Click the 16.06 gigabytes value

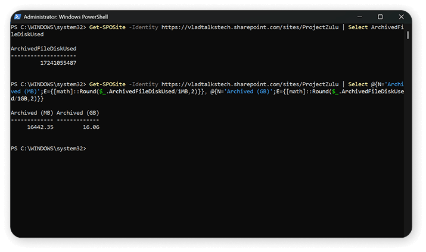click(x=91, y=127)
